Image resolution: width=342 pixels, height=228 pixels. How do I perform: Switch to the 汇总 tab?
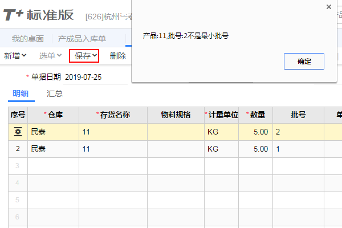54,93
